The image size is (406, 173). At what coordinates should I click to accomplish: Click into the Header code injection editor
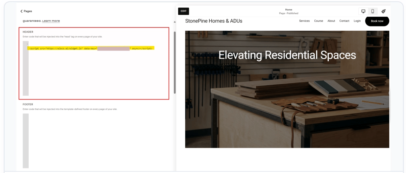click(96, 69)
